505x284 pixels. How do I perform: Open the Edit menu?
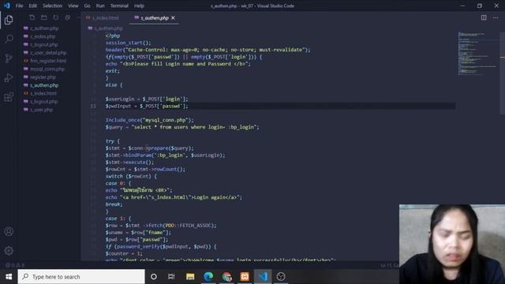point(32,6)
